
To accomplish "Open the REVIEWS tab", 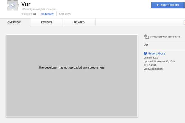I will 47,22.
